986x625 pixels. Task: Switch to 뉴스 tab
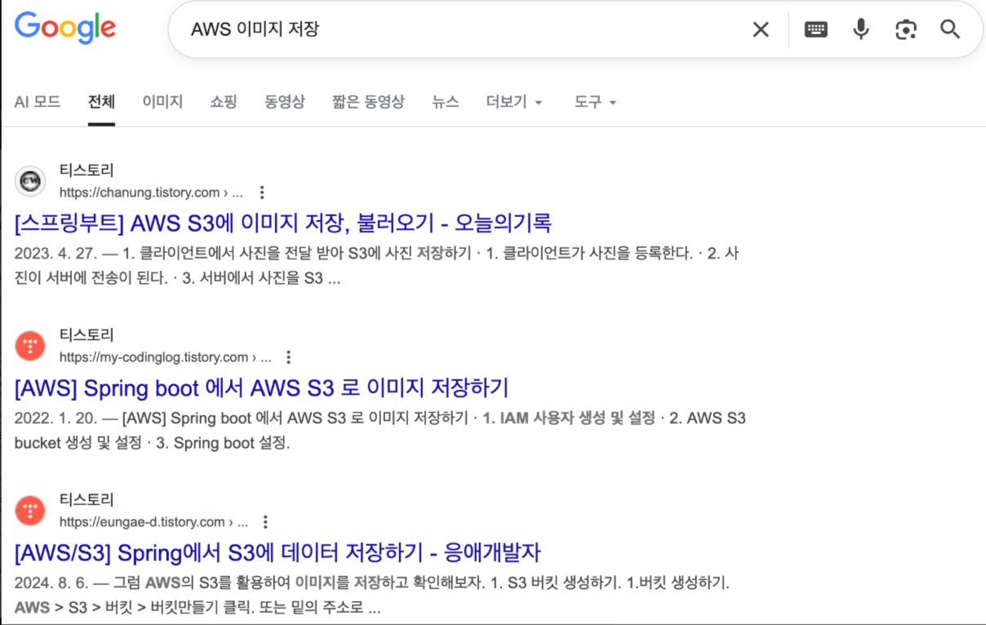446,102
